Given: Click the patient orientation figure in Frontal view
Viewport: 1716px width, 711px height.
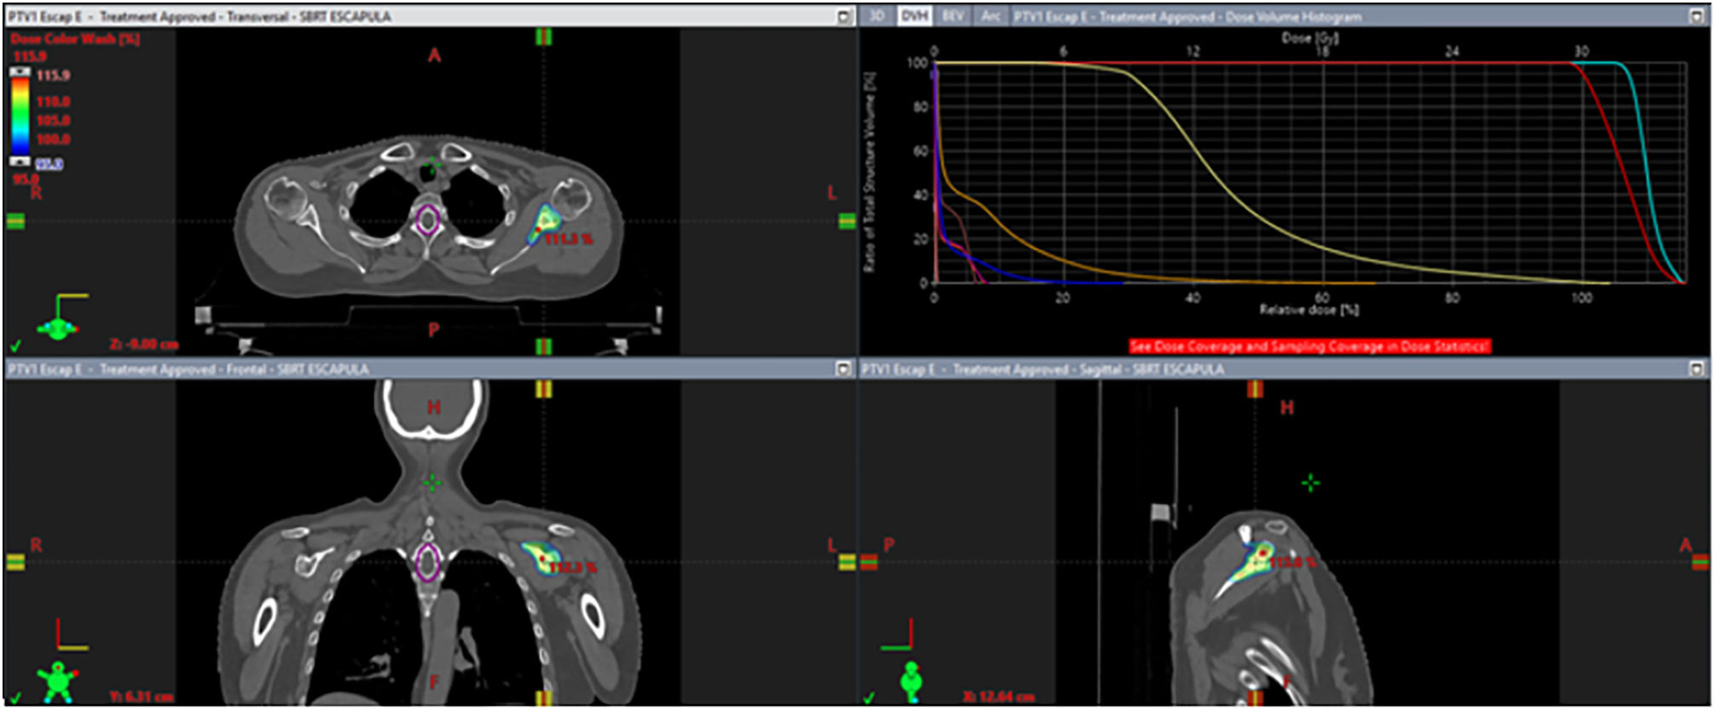Looking at the screenshot, I should coord(57,681).
